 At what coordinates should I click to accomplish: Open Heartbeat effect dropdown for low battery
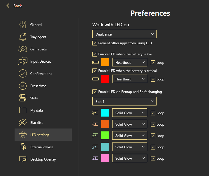pyautogui.click(x=129, y=62)
